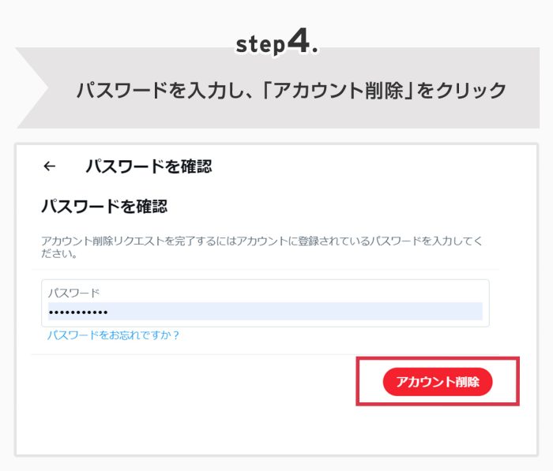The height and width of the screenshot is (471, 553).
Task: Click the bold パスワードを確認 section heading
Action: tap(104, 207)
